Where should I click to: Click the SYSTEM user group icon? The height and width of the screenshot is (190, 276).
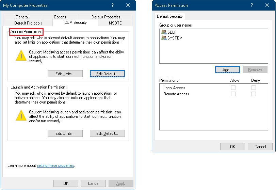164,38
